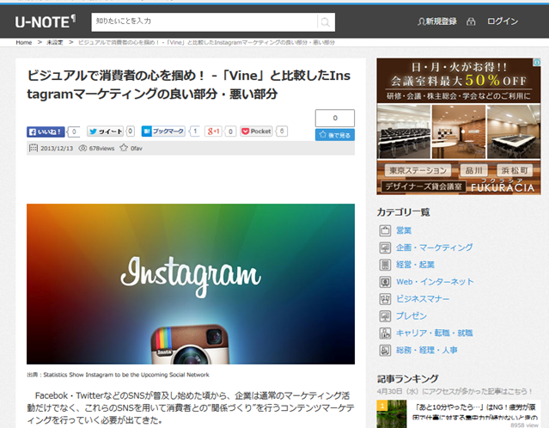Open the rank 1 article thumbnail
Image resolution: width=549 pixels, height=428 pixels.
click(392, 414)
